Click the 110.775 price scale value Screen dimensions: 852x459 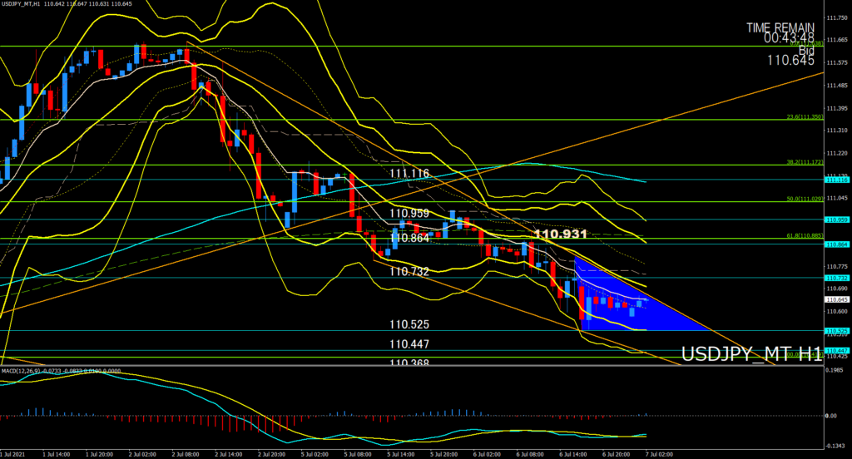[x=837, y=266]
